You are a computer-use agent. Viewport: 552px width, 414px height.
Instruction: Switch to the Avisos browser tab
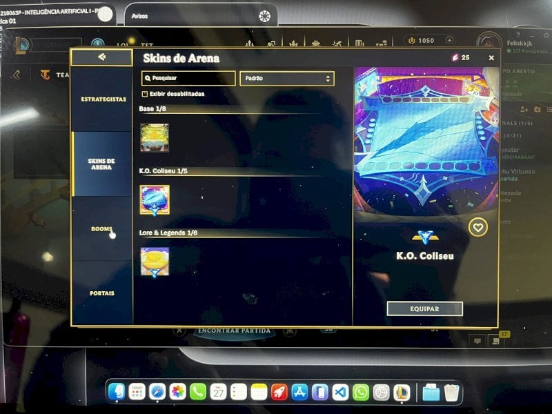(x=201, y=16)
